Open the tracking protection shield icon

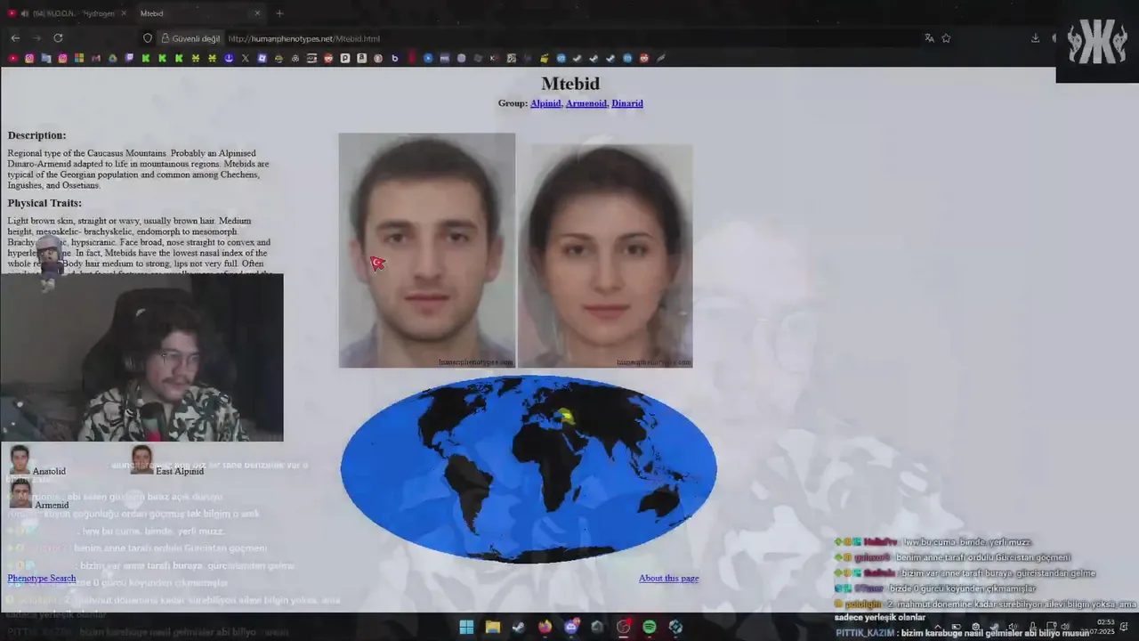(x=148, y=38)
